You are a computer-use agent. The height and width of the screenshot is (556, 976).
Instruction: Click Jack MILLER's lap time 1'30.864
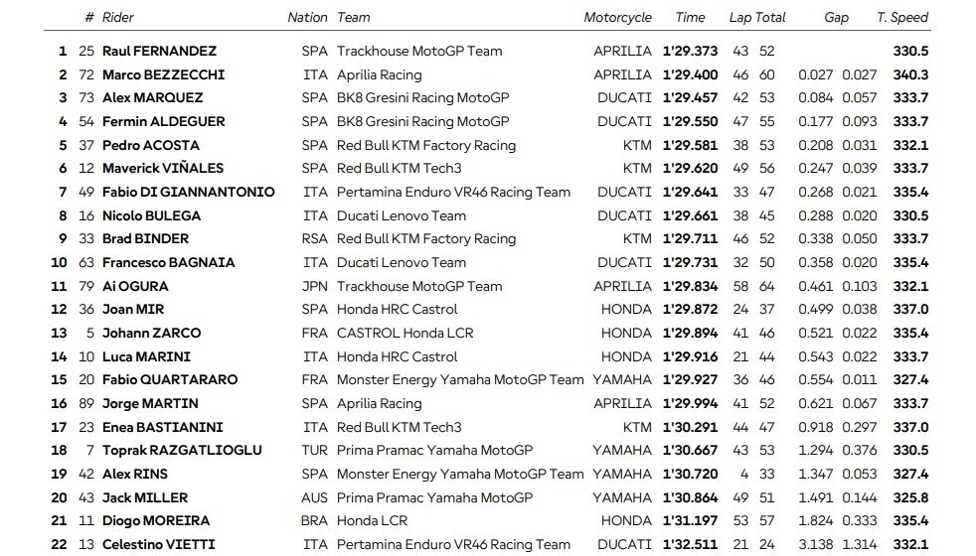click(x=690, y=497)
